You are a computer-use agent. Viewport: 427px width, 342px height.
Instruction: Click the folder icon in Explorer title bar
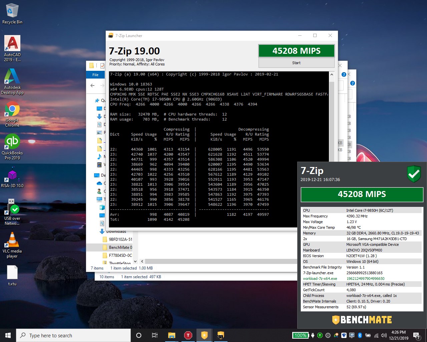pyautogui.click(x=91, y=65)
